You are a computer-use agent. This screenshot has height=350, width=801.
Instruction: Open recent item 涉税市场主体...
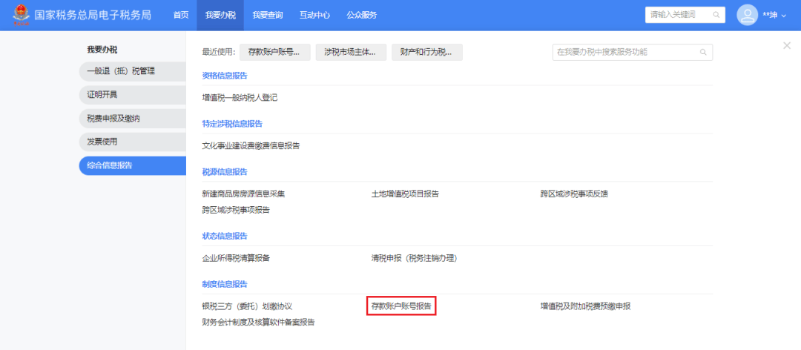pos(351,52)
